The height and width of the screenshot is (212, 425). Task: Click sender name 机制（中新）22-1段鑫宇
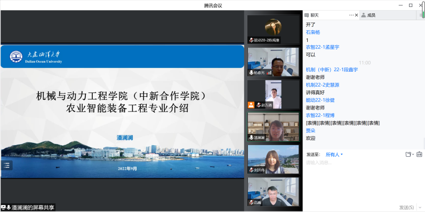pyautogui.click(x=332, y=70)
